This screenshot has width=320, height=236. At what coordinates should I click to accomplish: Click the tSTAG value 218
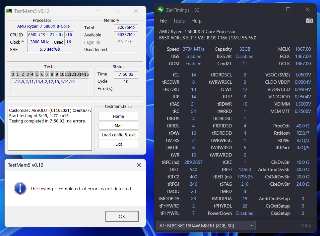[245, 184]
